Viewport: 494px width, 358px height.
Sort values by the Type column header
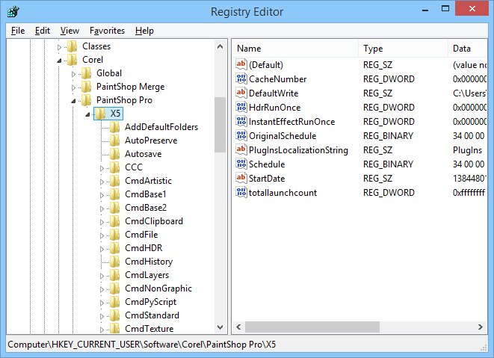(404, 49)
